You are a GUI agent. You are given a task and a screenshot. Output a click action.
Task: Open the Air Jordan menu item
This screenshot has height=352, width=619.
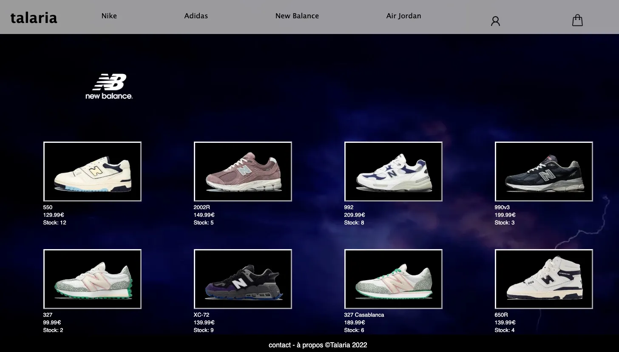404,16
